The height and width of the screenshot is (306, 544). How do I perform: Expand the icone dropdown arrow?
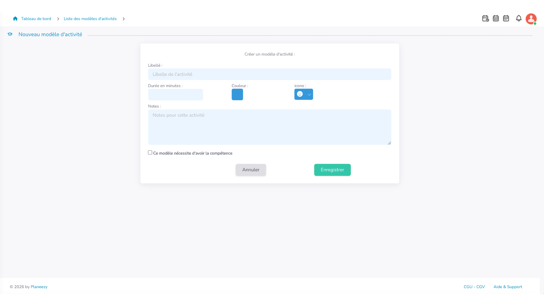[309, 94]
